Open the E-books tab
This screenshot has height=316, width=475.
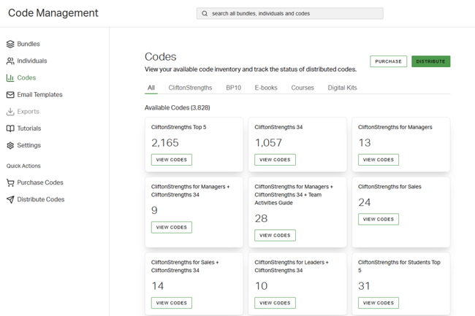266,88
